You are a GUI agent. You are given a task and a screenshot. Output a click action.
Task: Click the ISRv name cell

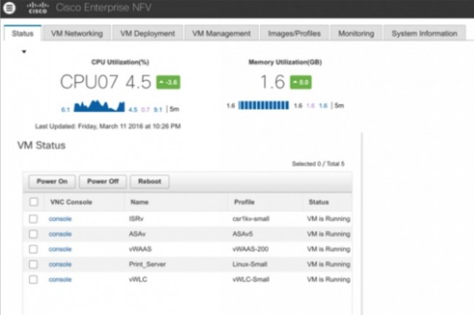tap(136, 219)
